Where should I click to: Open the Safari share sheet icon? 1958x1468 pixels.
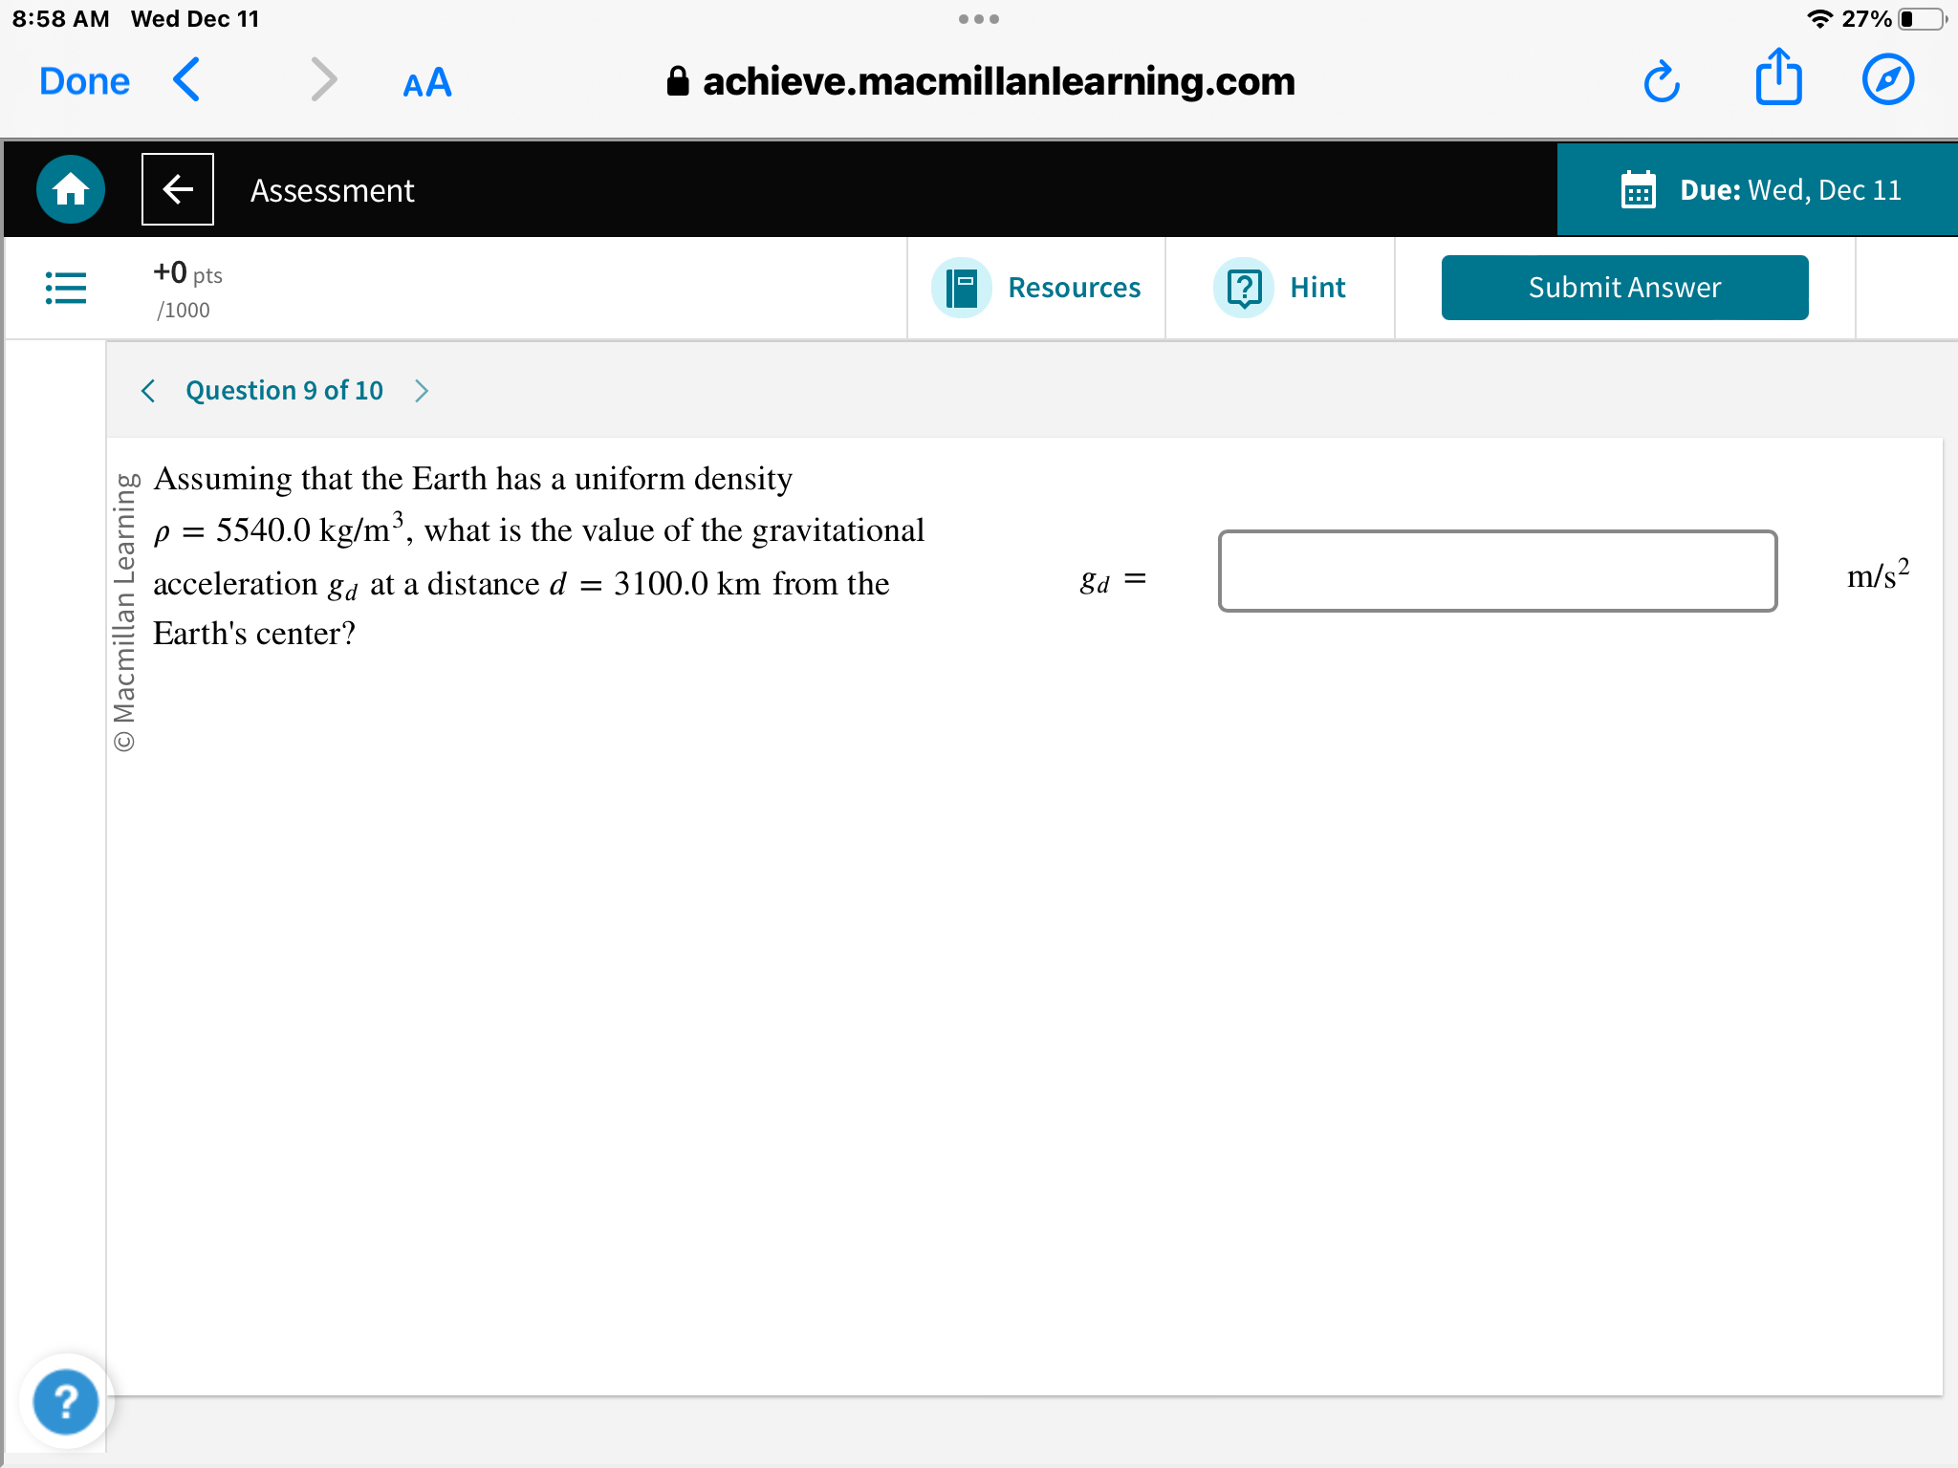point(1778,78)
